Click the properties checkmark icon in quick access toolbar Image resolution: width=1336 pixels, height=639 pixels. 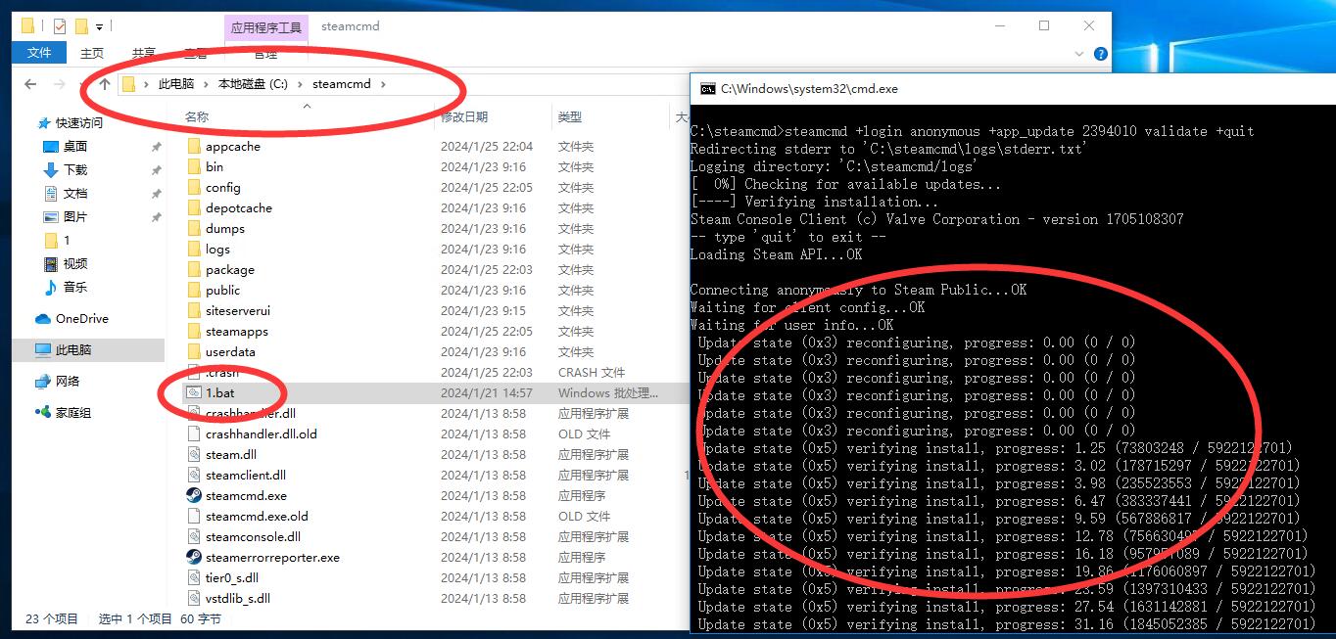[x=60, y=25]
